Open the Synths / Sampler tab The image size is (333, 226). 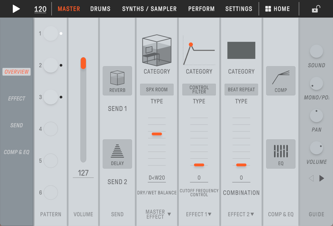click(x=149, y=9)
